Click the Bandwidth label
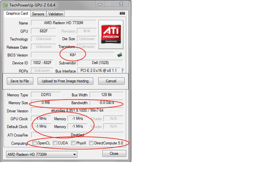Image resolution: width=261 pixels, height=196 pixels. (79, 103)
